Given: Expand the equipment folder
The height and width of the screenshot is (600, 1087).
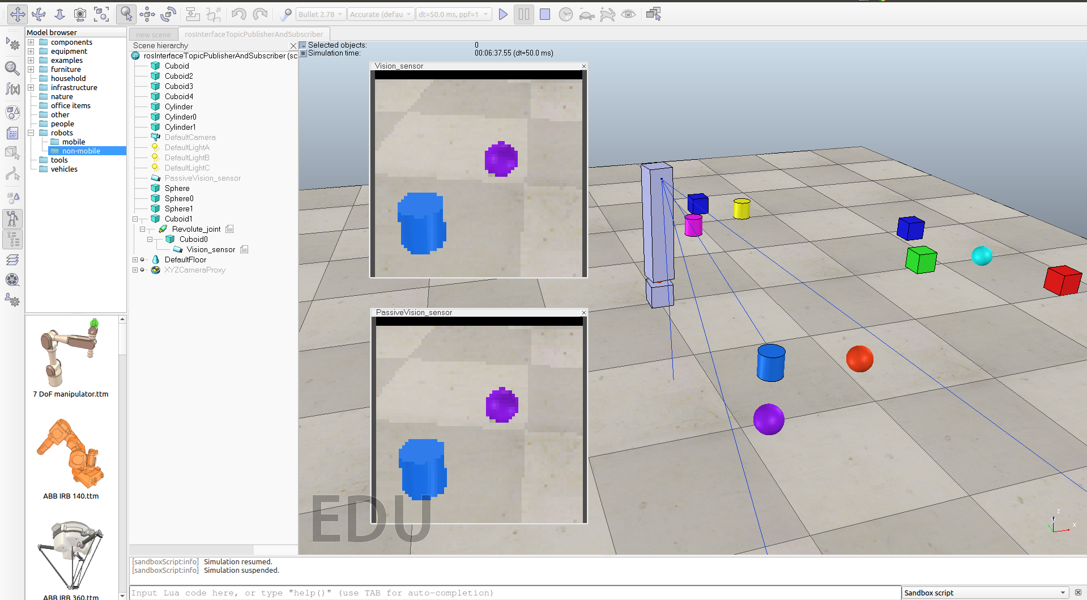Looking at the screenshot, I should point(31,51).
